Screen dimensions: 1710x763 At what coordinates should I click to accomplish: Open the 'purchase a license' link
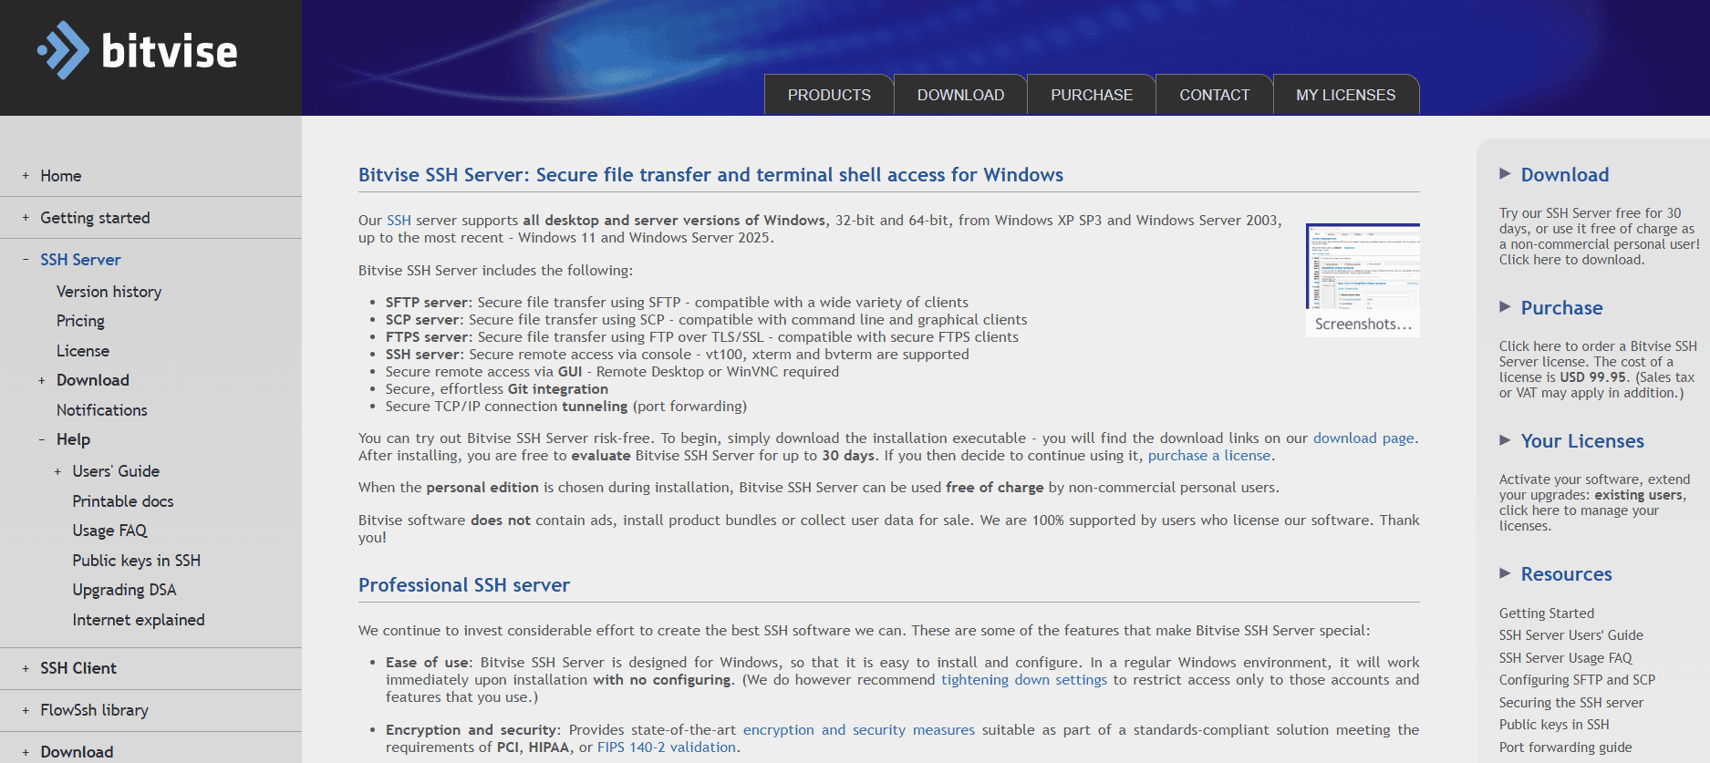point(1208,456)
